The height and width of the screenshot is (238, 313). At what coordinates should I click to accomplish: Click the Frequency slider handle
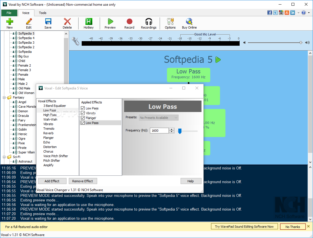pyautogui.click(x=180, y=131)
